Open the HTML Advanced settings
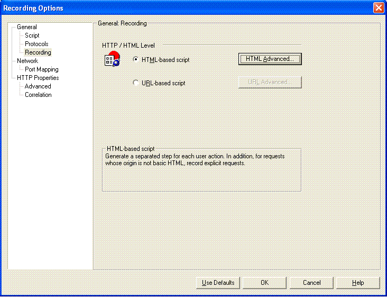This screenshot has height=297, width=387. point(270,59)
